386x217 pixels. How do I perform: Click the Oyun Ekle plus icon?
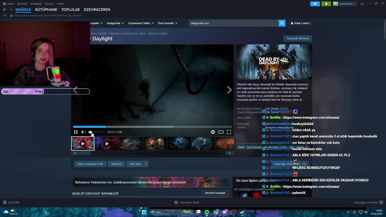click(5, 203)
